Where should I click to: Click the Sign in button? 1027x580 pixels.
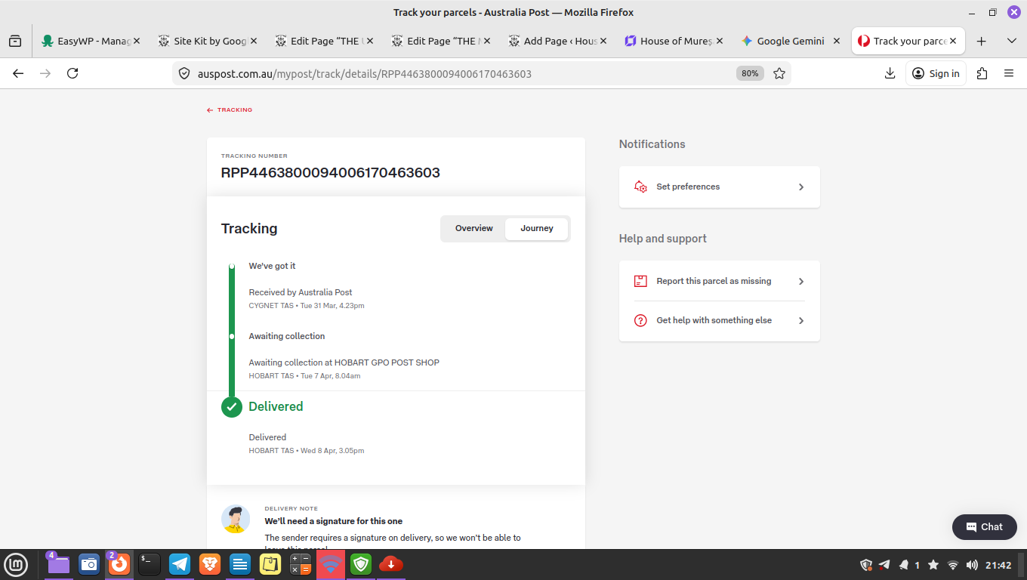(936, 73)
